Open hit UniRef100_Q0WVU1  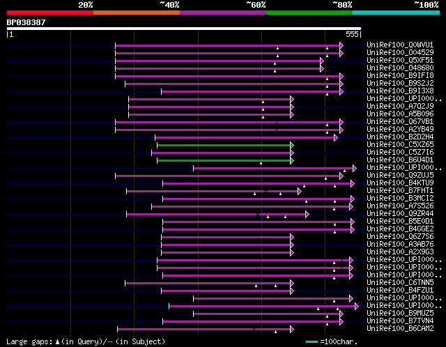pyautogui.click(x=400, y=45)
